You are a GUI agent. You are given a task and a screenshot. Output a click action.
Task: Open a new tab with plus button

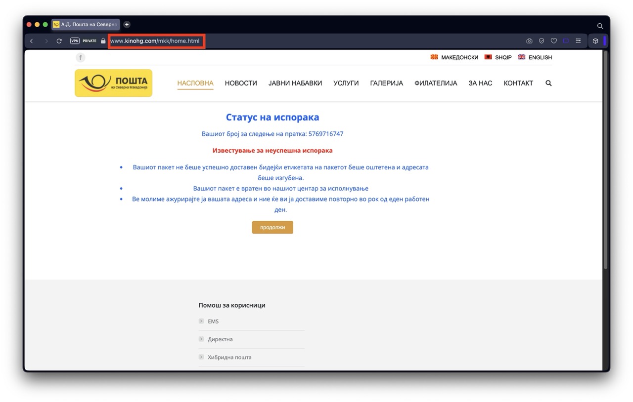coord(127,25)
